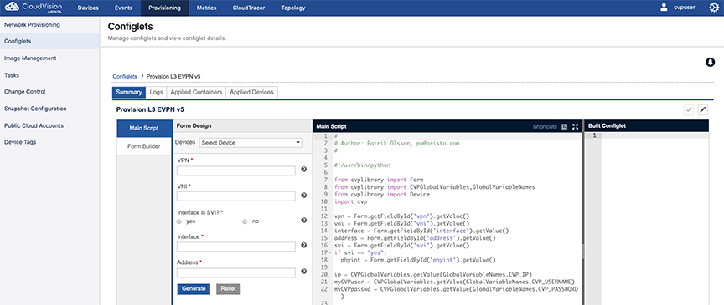The width and height of the screenshot is (724, 305).
Task: Open the settings gear icon
Action: click(714, 8)
